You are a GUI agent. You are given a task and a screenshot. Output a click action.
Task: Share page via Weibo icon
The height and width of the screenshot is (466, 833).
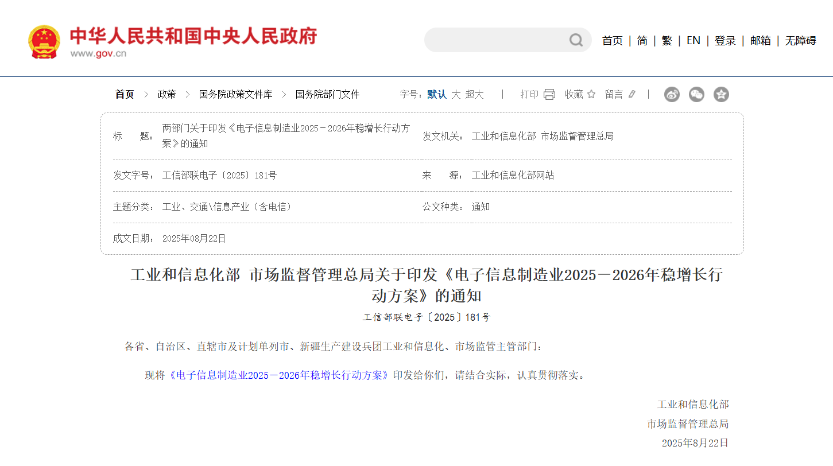(672, 95)
